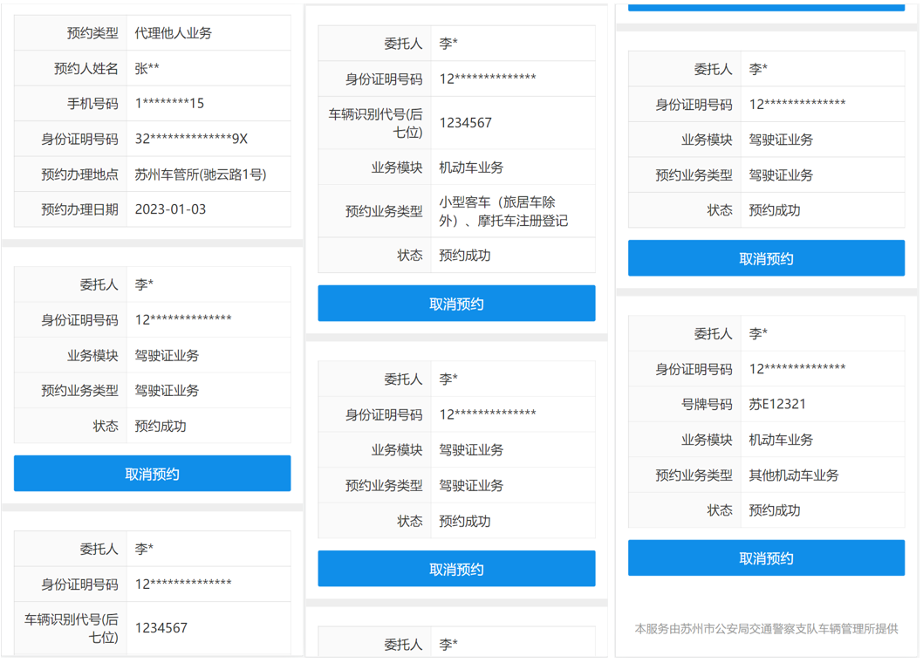This screenshot has width=923, height=663.
Task: Select the 代理他人业务 appointment type value
Action: coord(174,33)
